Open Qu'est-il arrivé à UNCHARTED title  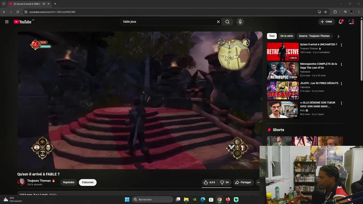318,44
